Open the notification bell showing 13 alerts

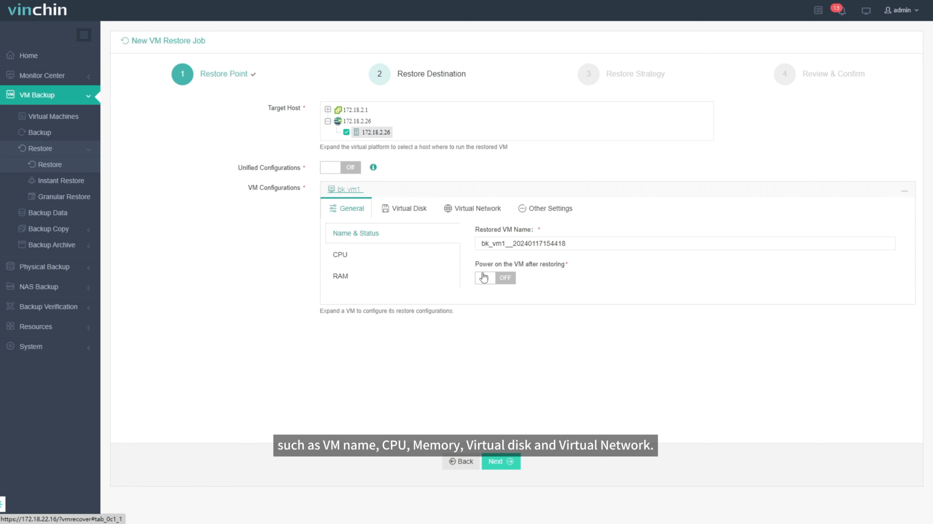click(x=841, y=10)
